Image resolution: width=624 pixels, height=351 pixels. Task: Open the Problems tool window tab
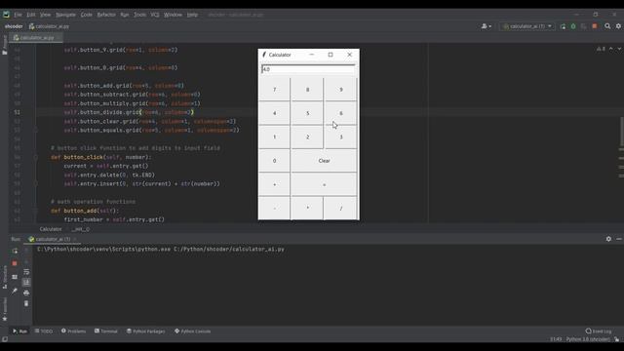(x=73, y=331)
